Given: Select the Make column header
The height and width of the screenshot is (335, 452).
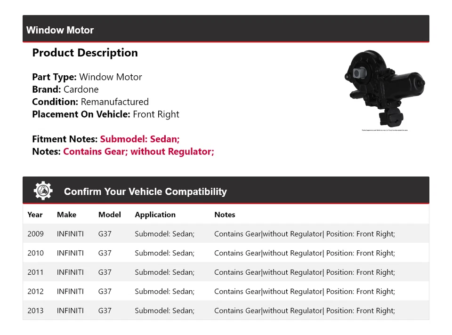Looking at the screenshot, I should 66,215.
